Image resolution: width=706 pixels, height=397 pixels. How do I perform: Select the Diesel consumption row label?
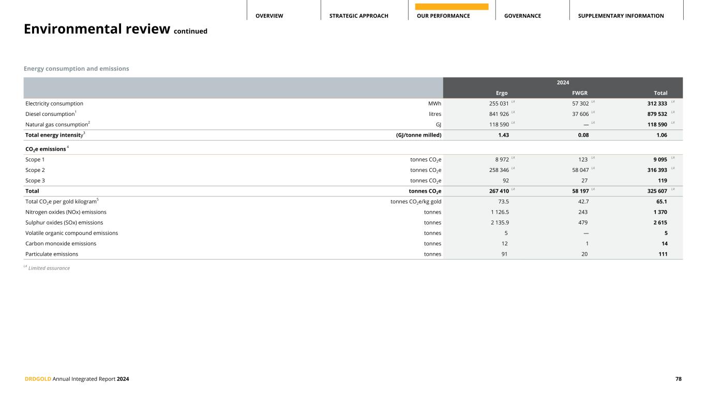coord(50,114)
